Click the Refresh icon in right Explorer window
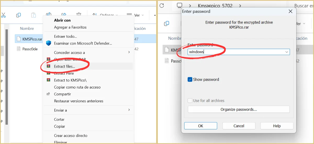Screen dimensions: 314x144 tap(162, 5)
